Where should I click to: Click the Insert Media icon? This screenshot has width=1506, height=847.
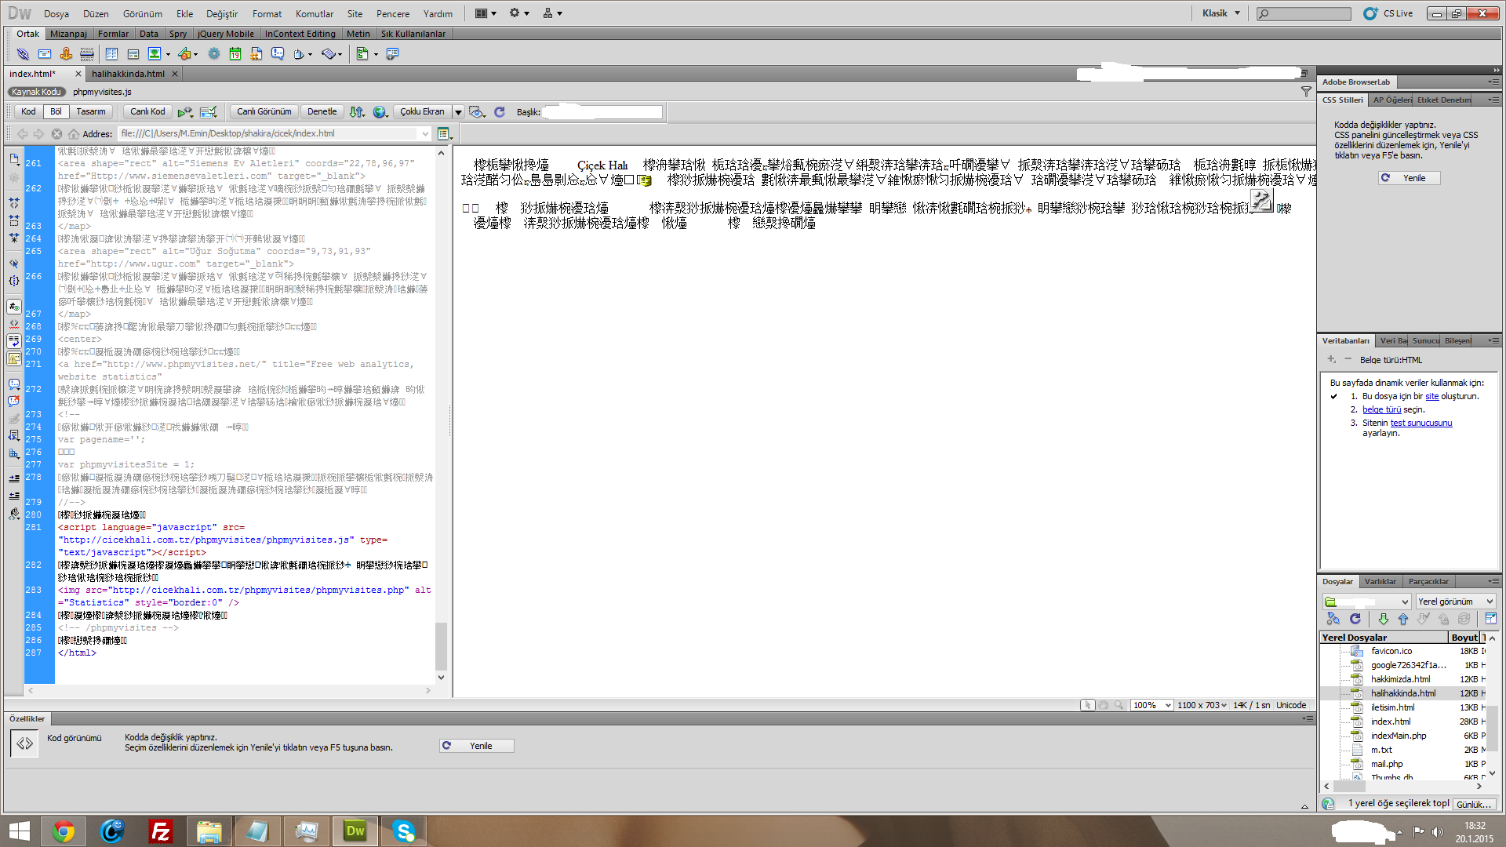pyautogui.click(x=184, y=54)
